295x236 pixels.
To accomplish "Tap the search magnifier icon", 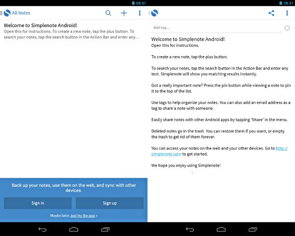I will tap(108, 13).
